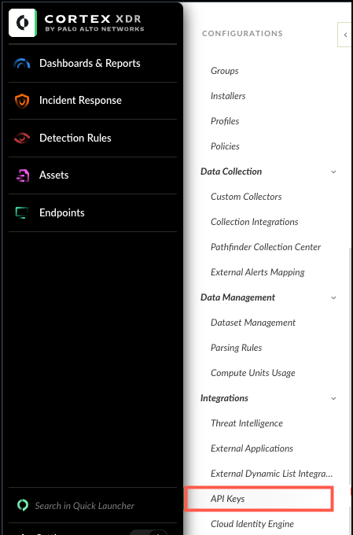Collapse the Data Management section chevron
The height and width of the screenshot is (535, 353).
click(x=333, y=297)
